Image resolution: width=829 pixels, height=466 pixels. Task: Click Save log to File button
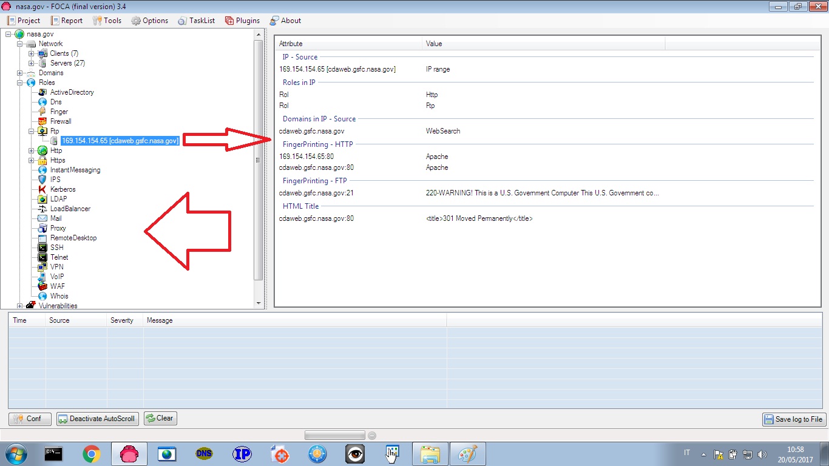click(x=794, y=419)
